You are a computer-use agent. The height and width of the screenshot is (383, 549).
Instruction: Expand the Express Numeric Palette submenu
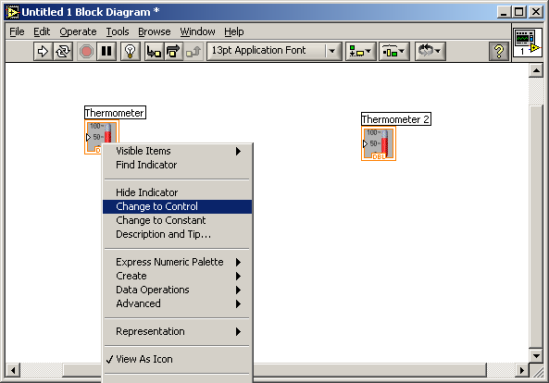(x=177, y=262)
